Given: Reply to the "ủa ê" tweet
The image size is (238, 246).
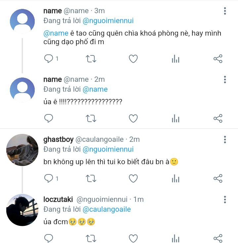Looking at the screenshot, I should click(49, 118).
